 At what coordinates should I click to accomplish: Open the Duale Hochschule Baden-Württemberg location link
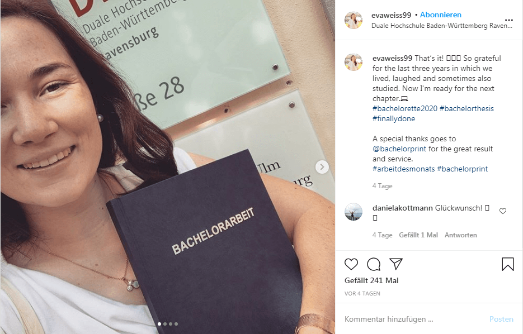(x=442, y=26)
